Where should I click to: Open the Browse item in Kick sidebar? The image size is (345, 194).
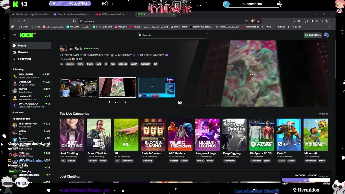31,52
